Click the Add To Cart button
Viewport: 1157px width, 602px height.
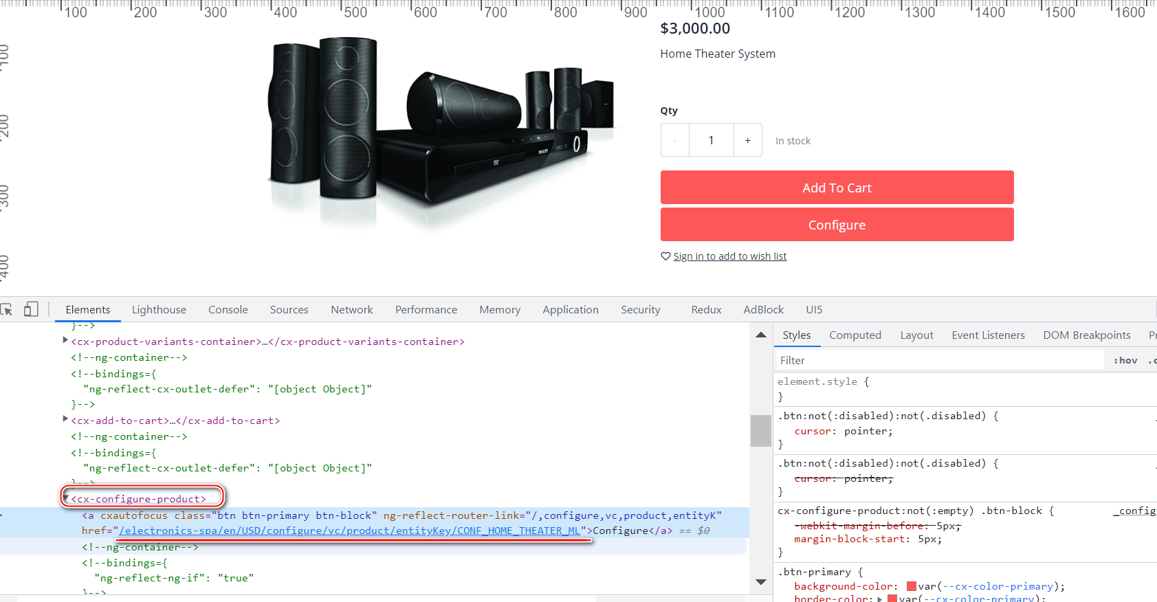click(x=837, y=188)
